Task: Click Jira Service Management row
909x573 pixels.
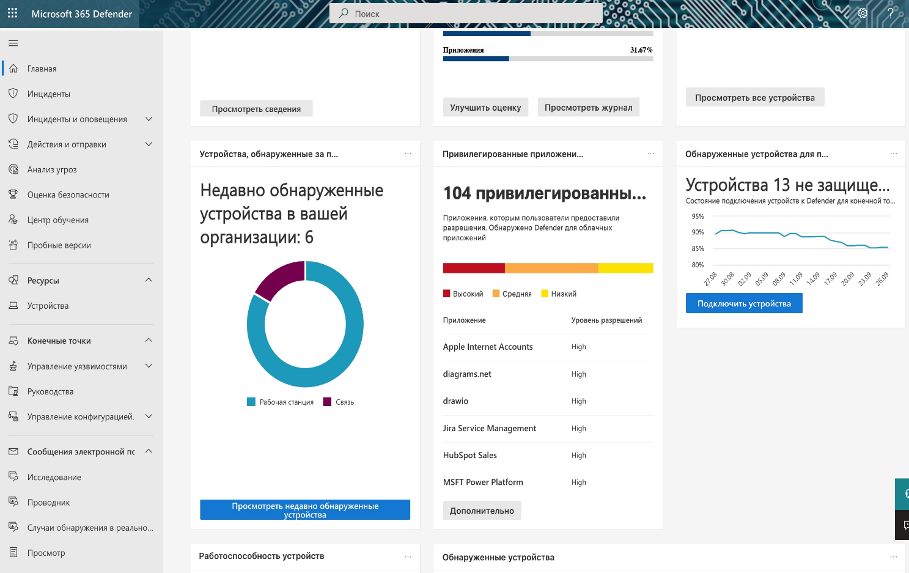Action: pyautogui.click(x=548, y=429)
